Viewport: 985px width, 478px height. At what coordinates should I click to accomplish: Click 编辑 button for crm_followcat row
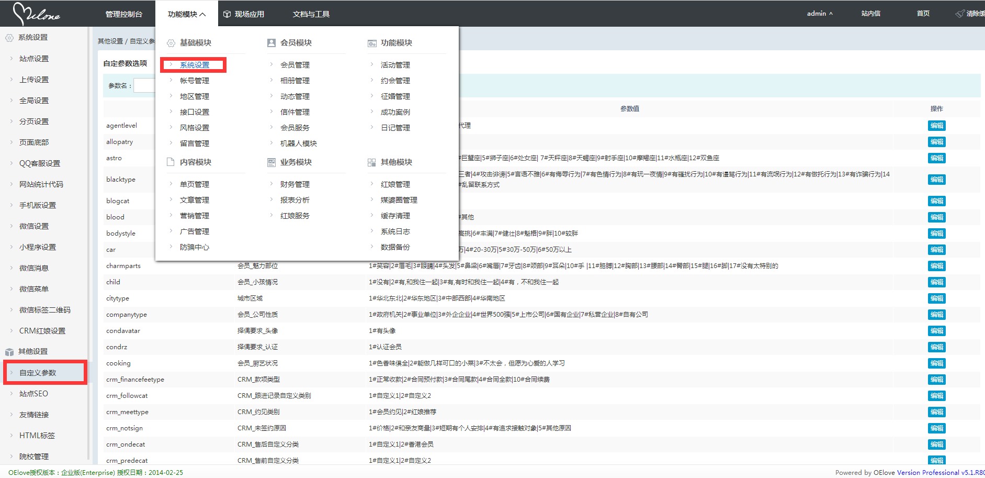pos(936,396)
